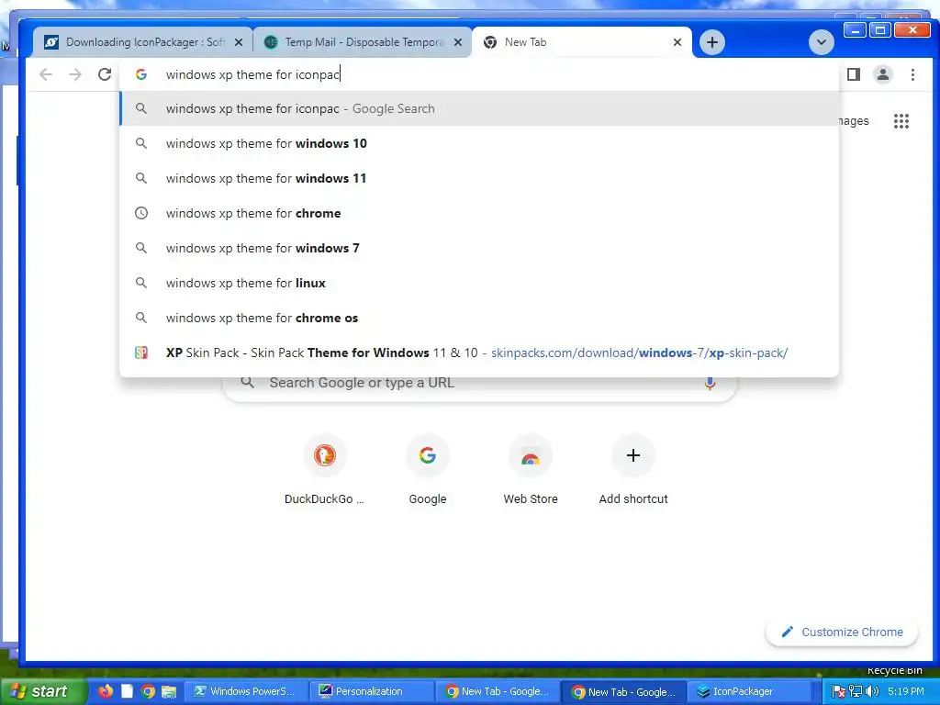The image size is (940, 705).
Task: Click the volume speaker tray icon
Action: (872, 691)
